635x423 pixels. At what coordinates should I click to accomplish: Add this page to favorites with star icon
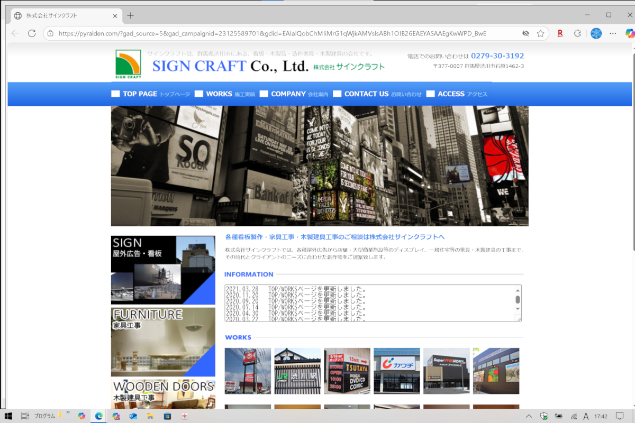coord(540,33)
